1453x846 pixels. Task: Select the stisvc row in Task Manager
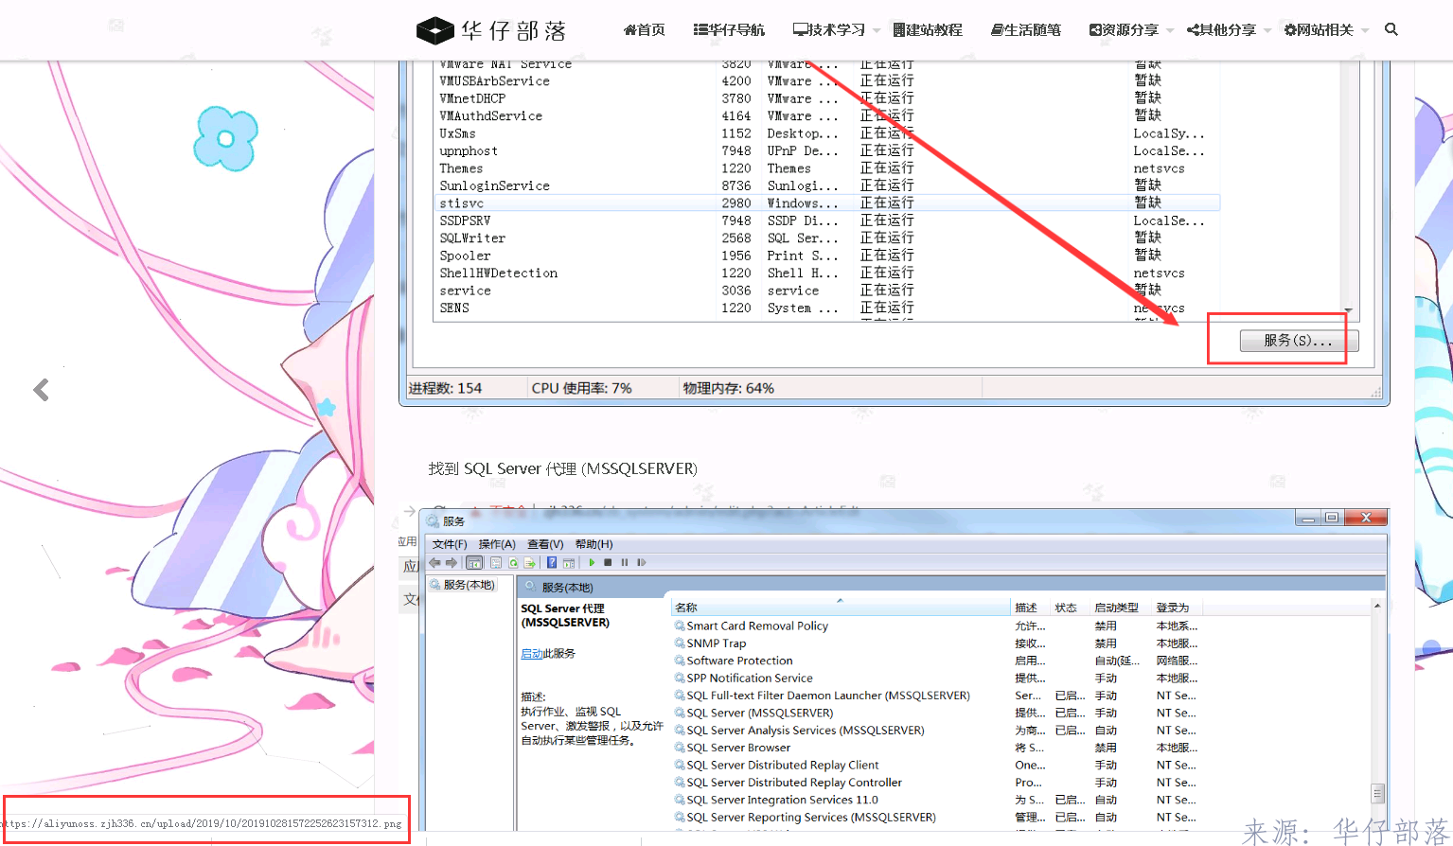(826, 203)
